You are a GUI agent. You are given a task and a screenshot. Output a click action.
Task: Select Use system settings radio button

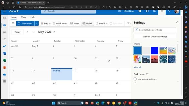(x=135, y=79)
